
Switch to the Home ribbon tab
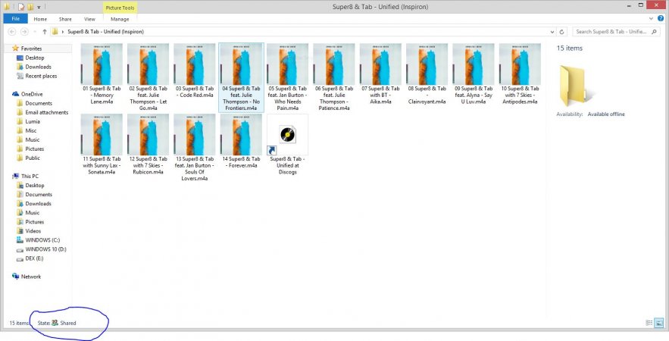click(x=40, y=19)
